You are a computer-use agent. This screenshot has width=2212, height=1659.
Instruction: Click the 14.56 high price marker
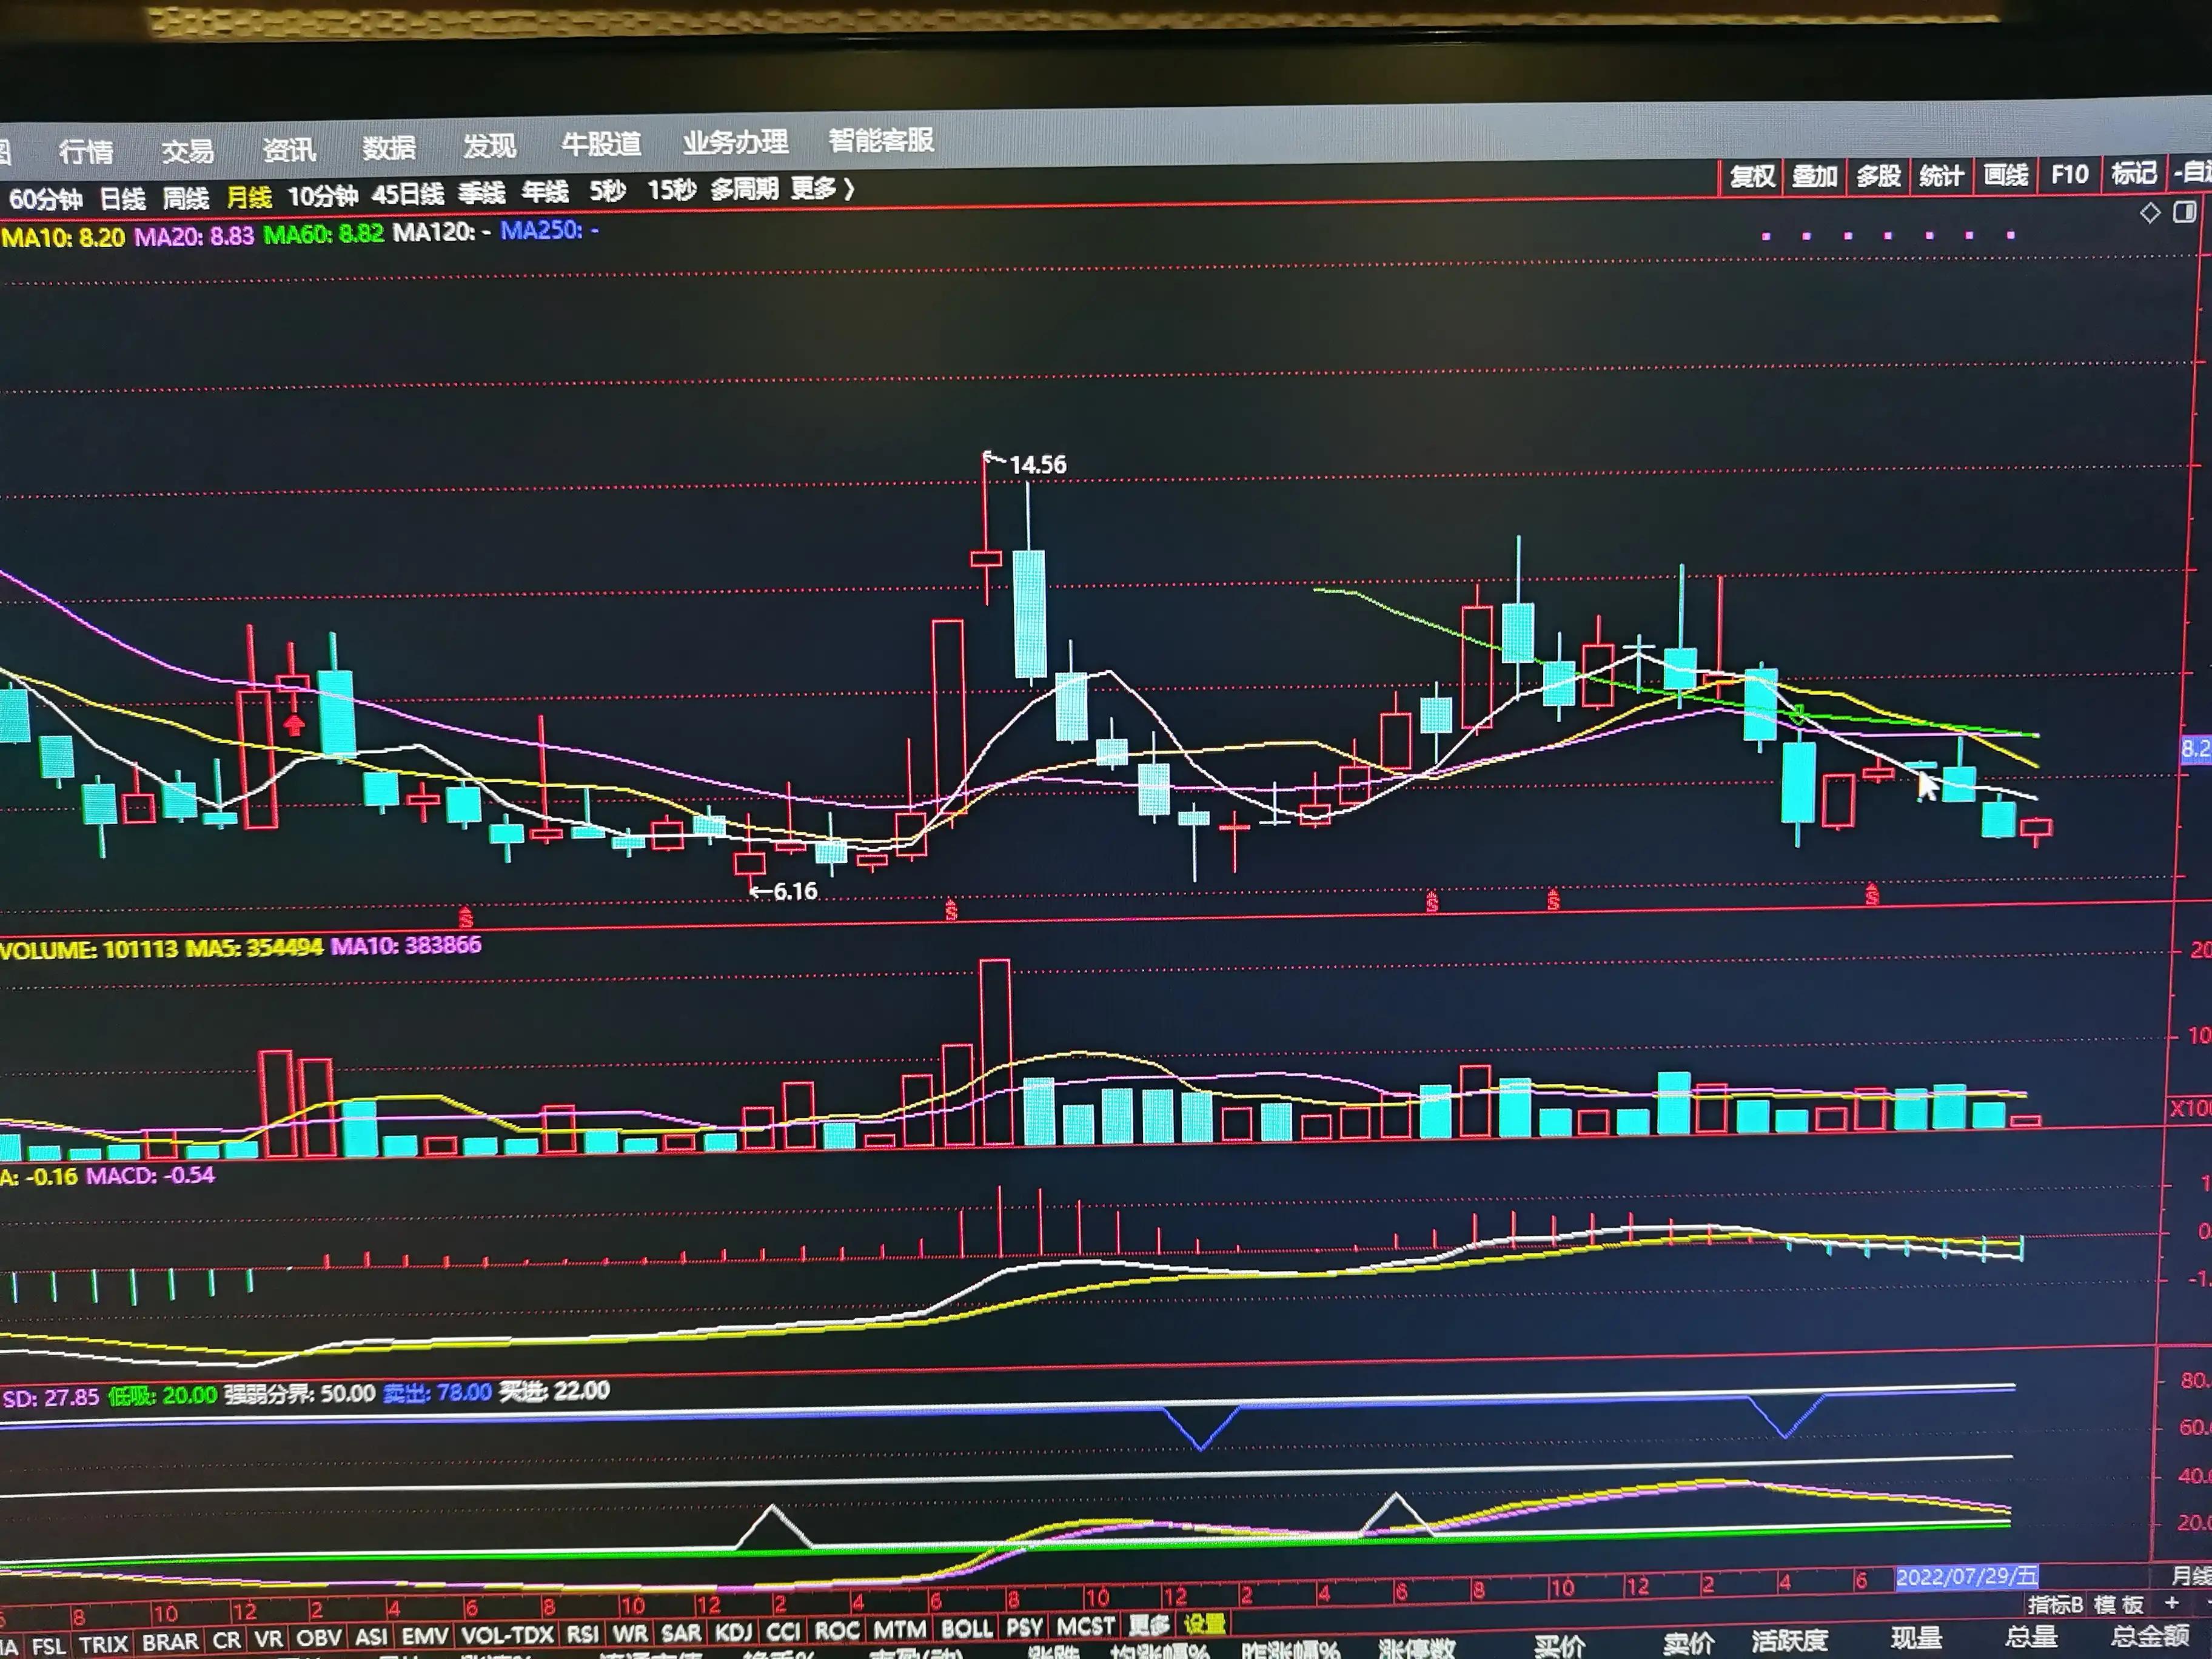[x=1037, y=465]
